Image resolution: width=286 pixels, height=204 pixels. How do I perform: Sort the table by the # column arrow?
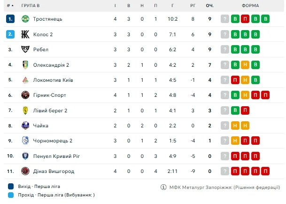[11, 6]
